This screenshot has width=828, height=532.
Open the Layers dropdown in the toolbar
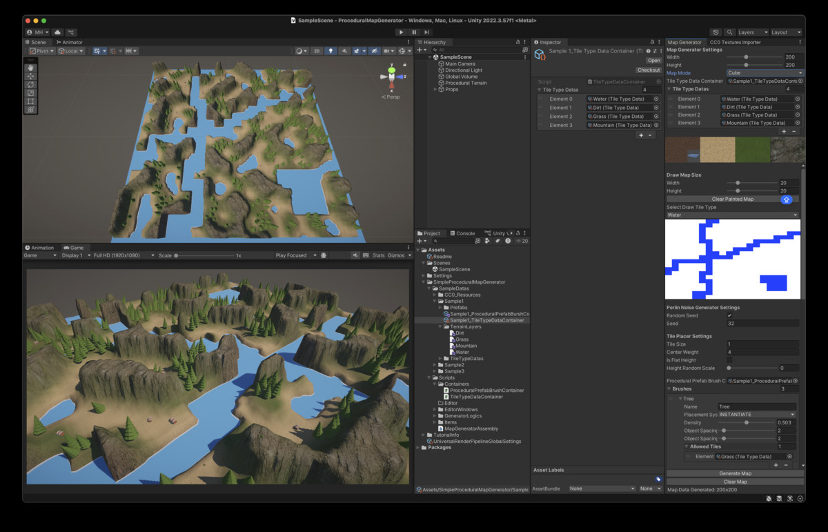[x=752, y=32]
